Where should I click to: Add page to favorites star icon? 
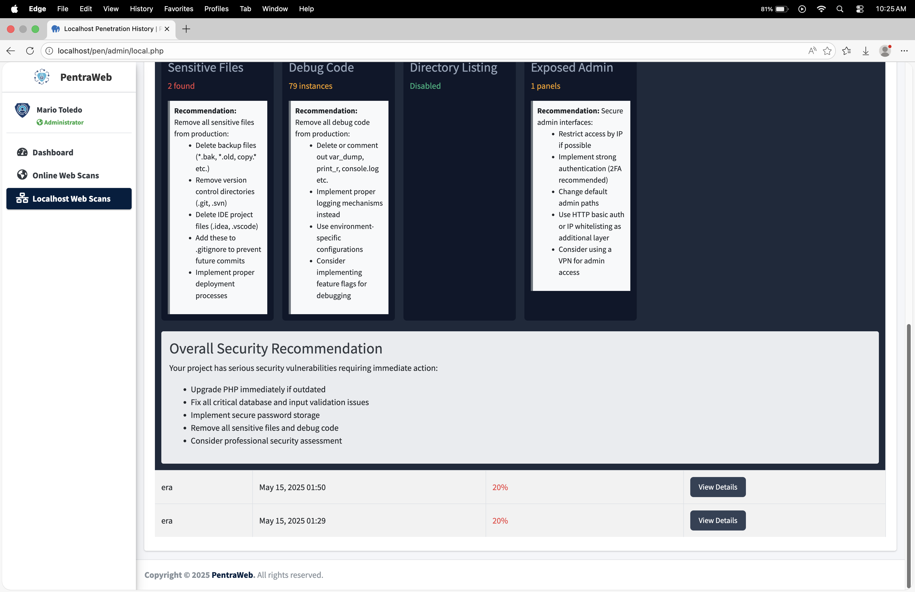click(827, 51)
